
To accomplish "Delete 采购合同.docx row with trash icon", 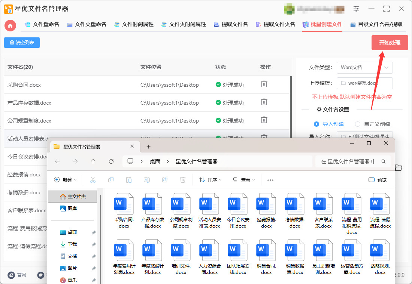I will click(x=264, y=84).
